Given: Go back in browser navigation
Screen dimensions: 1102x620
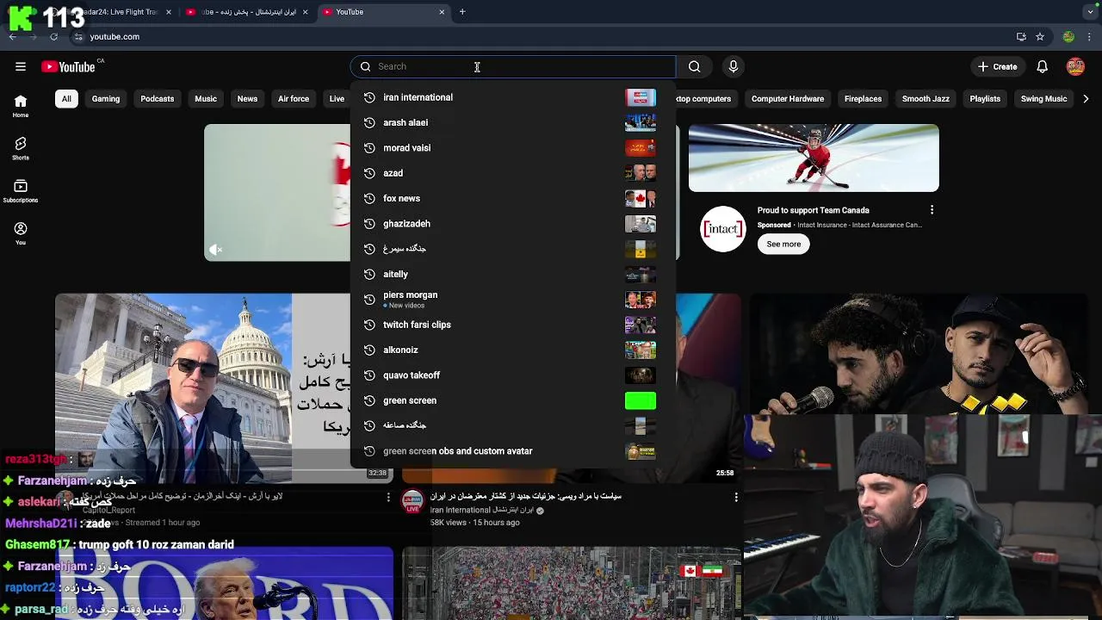Looking at the screenshot, I should coord(13,37).
